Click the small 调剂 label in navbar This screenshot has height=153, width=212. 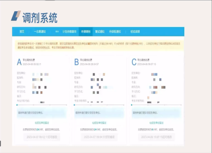tap(57, 31)
